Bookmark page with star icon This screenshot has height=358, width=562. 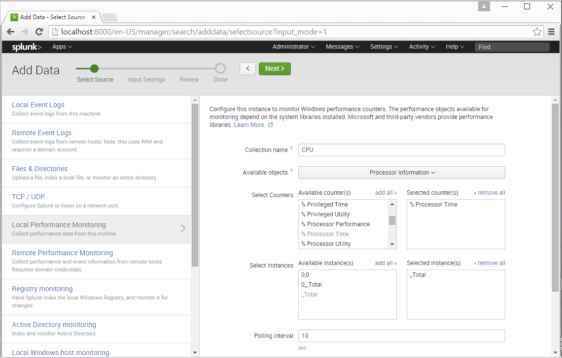pyautogui.click(x=537, y=32)
